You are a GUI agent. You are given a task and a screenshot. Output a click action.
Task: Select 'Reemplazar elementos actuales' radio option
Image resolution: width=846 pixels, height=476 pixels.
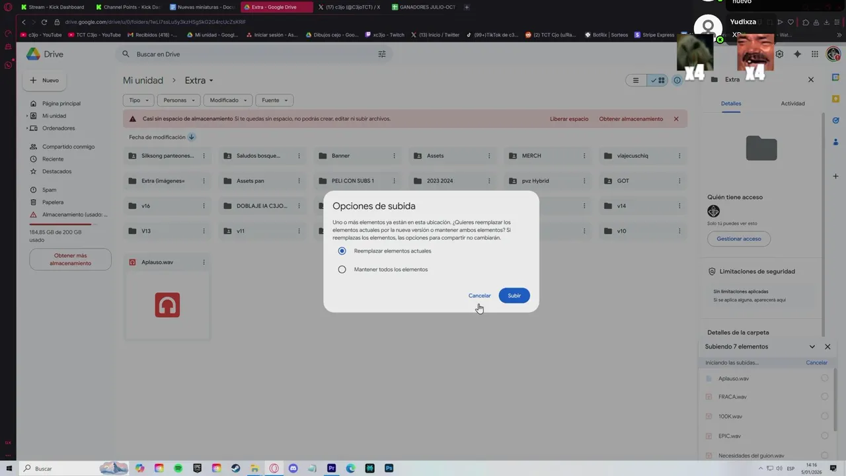coord(342,251)
